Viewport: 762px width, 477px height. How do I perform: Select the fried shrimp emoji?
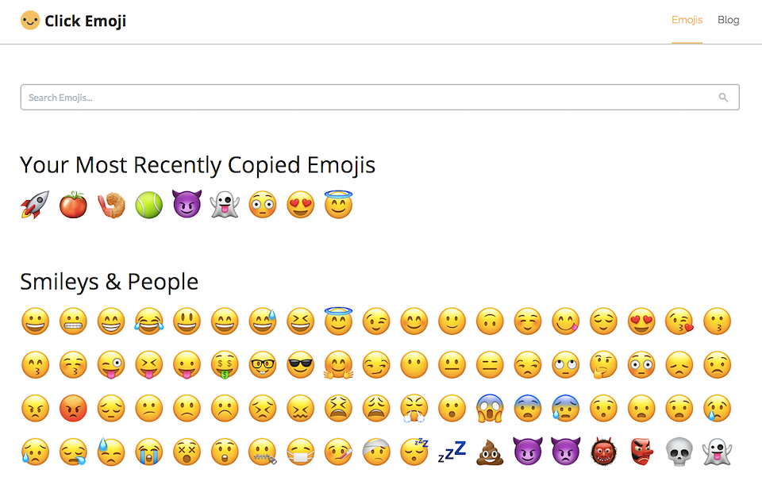[111, 205]
